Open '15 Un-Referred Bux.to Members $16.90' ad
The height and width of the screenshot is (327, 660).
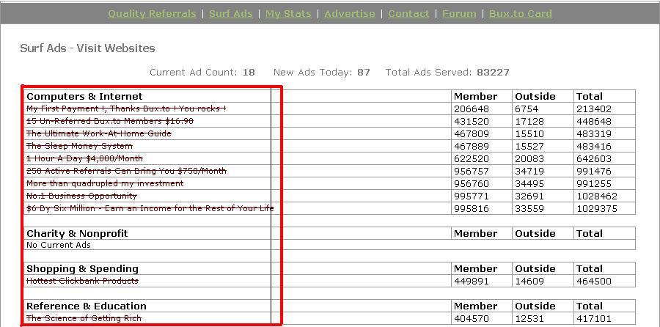click(110, 121)
